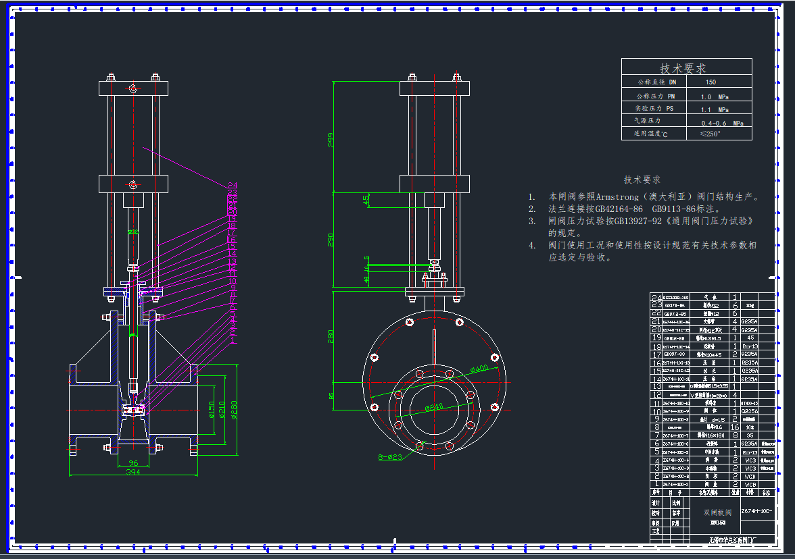The height and width of the screenshot is (559, 795).
Task: Click the 96 width dimension text
Action: pyautogui.click(x=133, y=463)
